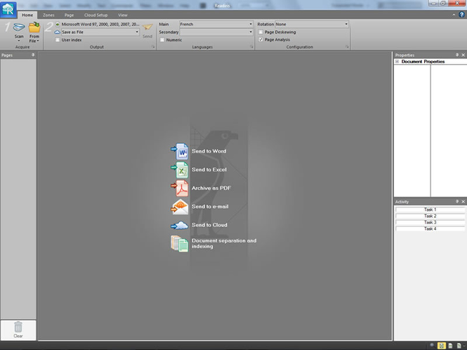Click the Document separation and indexing icon
This screenshot has height=350, width=467.
[x=180, y=244]
